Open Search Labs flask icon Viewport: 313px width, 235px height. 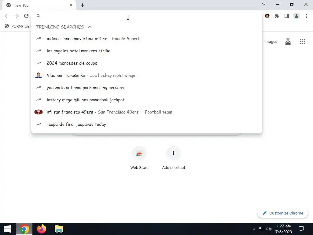[x=288, y=42]
